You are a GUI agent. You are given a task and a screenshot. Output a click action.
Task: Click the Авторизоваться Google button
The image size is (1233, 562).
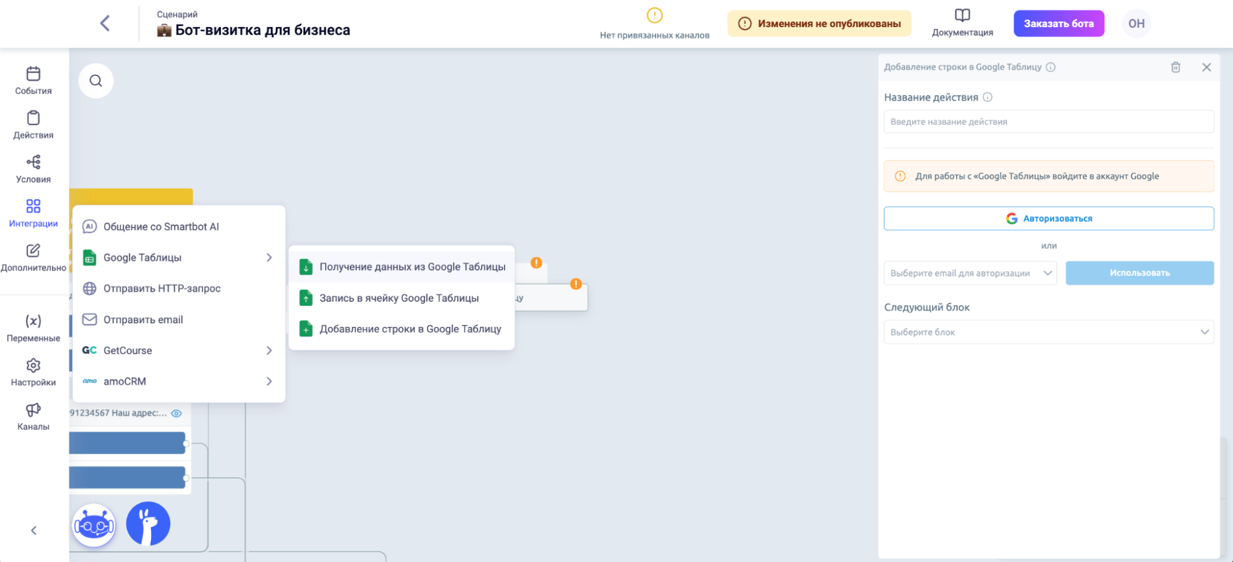coord(1049,218)
